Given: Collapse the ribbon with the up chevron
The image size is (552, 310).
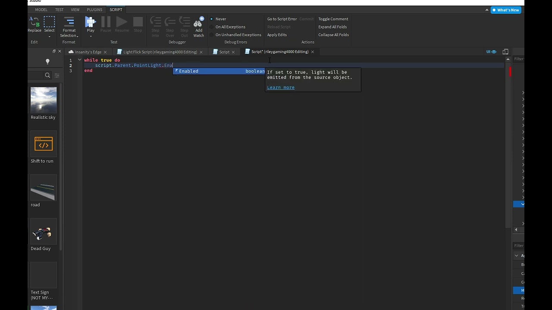Looking at the screenshot, I should 487,10.
